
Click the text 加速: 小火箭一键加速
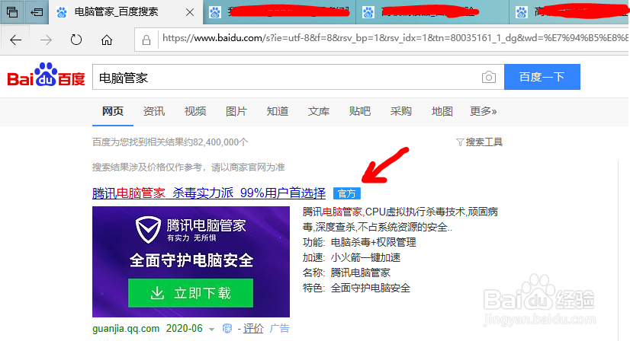(x=352, y=257)
